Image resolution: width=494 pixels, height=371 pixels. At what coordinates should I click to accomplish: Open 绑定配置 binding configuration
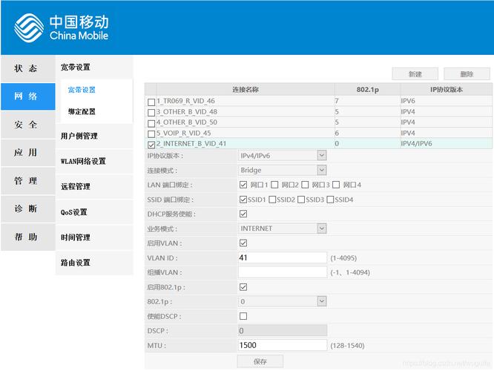[x=82, y=111]
